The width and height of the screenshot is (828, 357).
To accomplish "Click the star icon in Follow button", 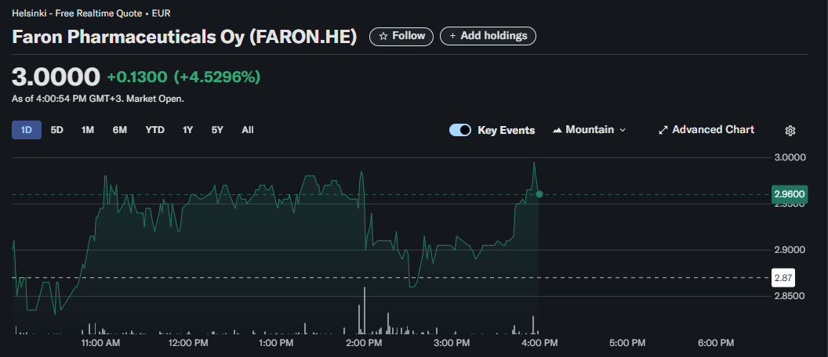I will (383, 36).
